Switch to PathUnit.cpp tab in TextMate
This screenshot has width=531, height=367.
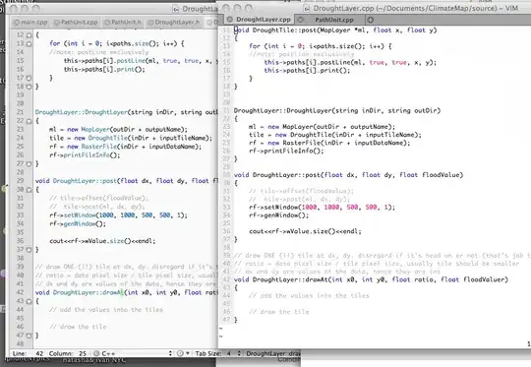coord(77,23)
